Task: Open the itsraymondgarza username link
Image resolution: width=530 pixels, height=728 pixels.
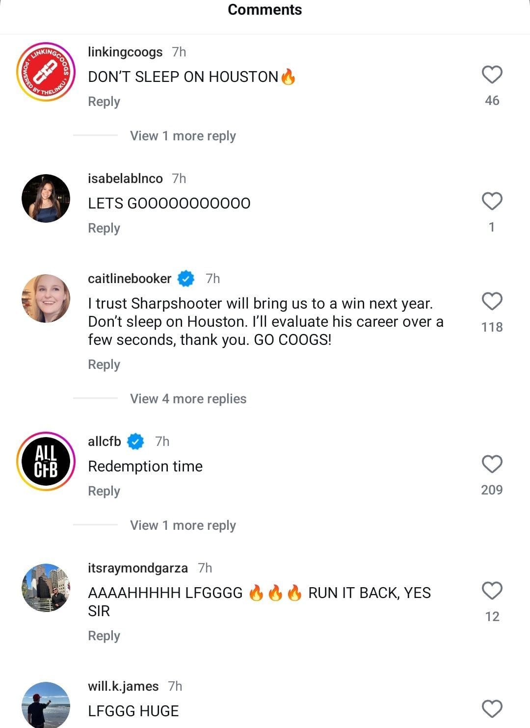Action: [137, 568]
